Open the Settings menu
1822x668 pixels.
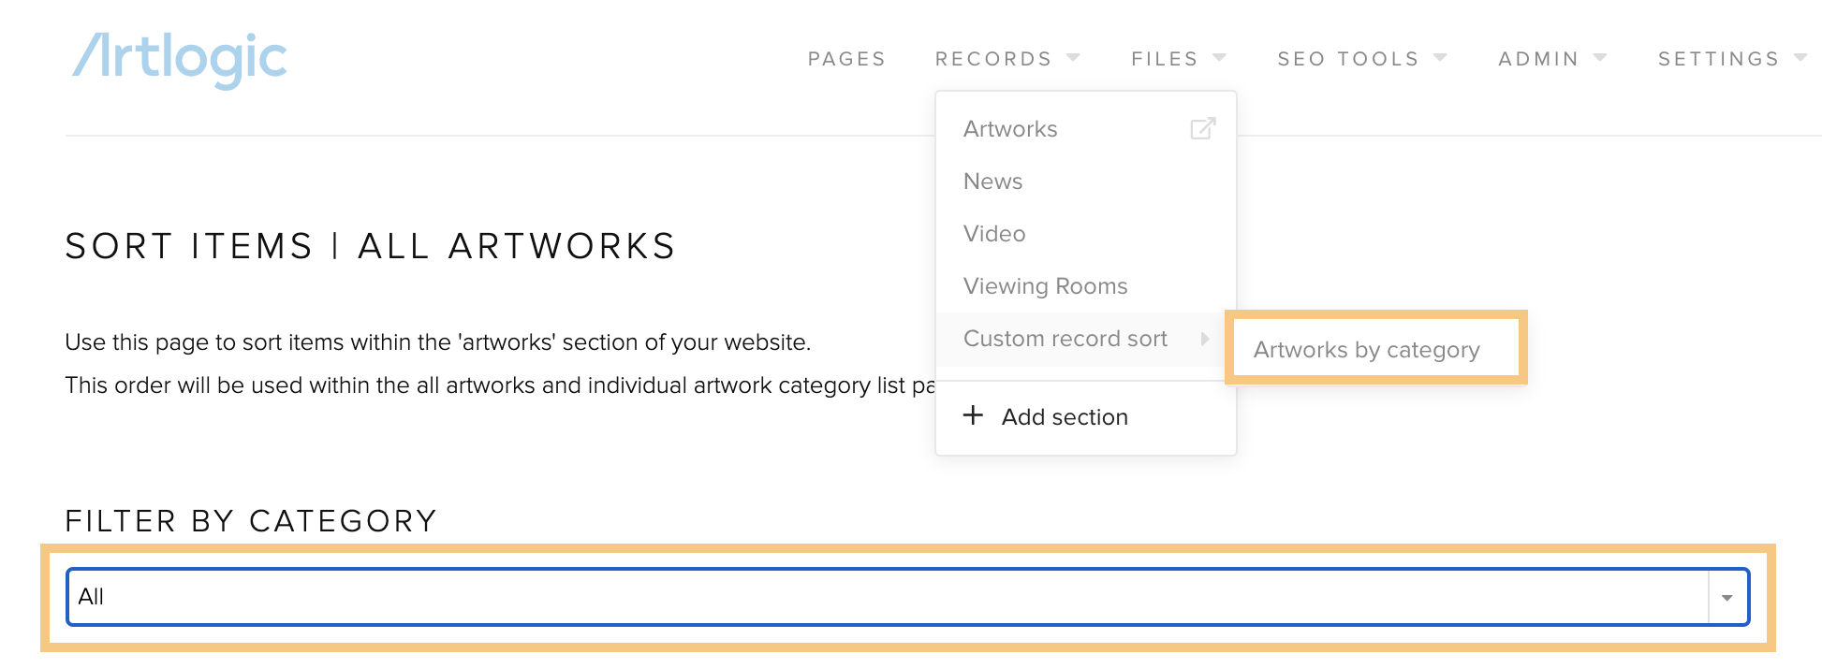1732,59
